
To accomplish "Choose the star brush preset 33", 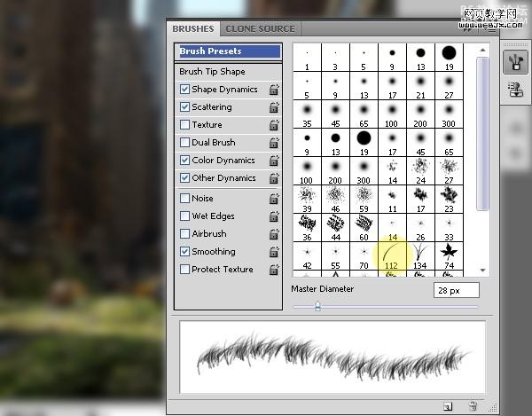I will pyautogui.click(x=449, y=228).
